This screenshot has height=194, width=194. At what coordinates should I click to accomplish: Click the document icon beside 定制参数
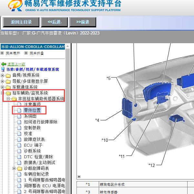click(19, 128)
